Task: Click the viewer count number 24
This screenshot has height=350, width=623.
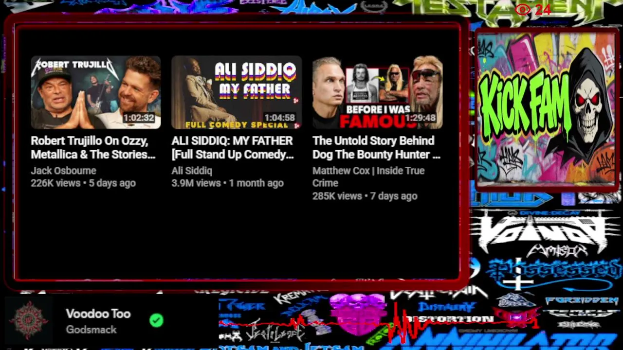Action: point(543,10)
